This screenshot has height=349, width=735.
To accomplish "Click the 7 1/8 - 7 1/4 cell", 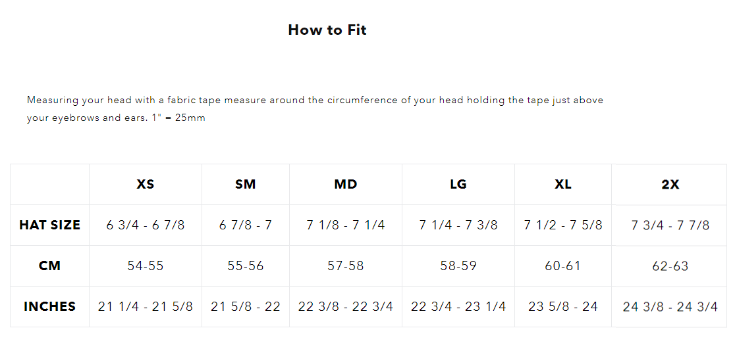I will click(x=346, y=225).
